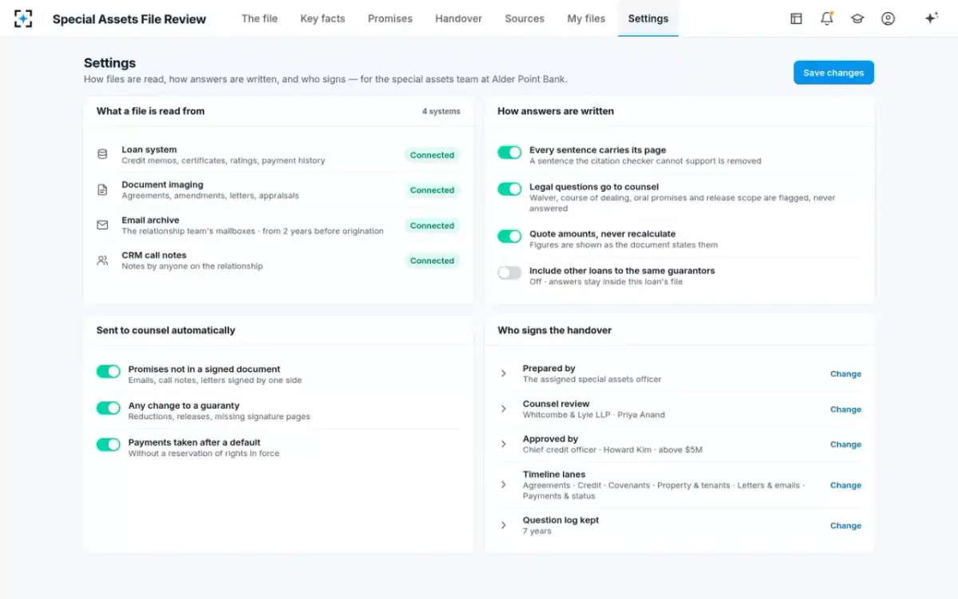Click Document imaging Connected status badge

point(432,190)
